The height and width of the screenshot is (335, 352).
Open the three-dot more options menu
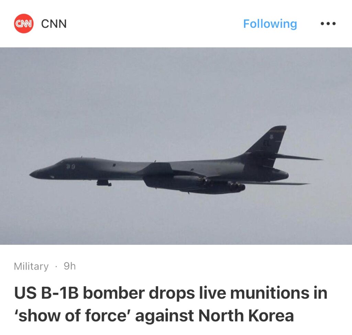[x=328, y=24]
